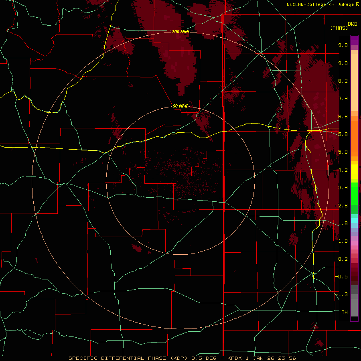The height and width of the screenshot is (361, 361).
Task: Click the -0.5 legend value
Action: 341,277
